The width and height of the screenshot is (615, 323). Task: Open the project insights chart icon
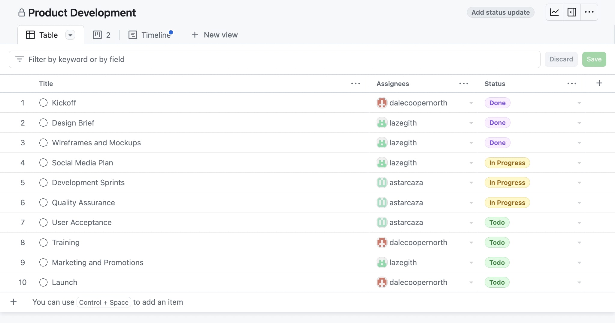[x=554, y=12]
